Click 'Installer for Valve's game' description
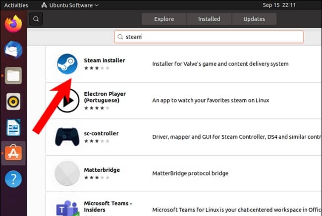The image size is (322, 216). click(x=220, y=64)
